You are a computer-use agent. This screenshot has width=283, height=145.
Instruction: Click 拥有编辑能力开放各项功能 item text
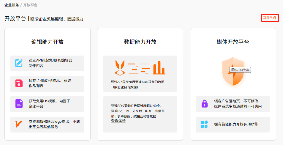coord(236,124)
